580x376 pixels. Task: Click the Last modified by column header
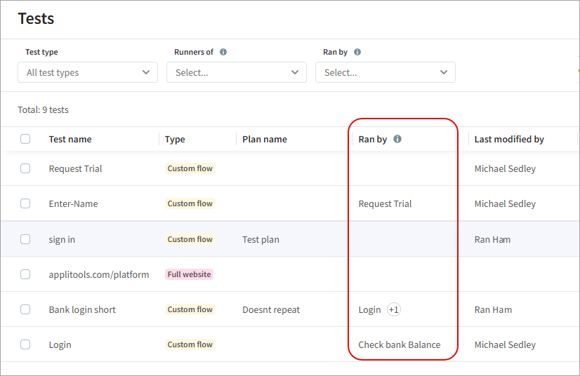pyautogui.click(x=509, y=139)
